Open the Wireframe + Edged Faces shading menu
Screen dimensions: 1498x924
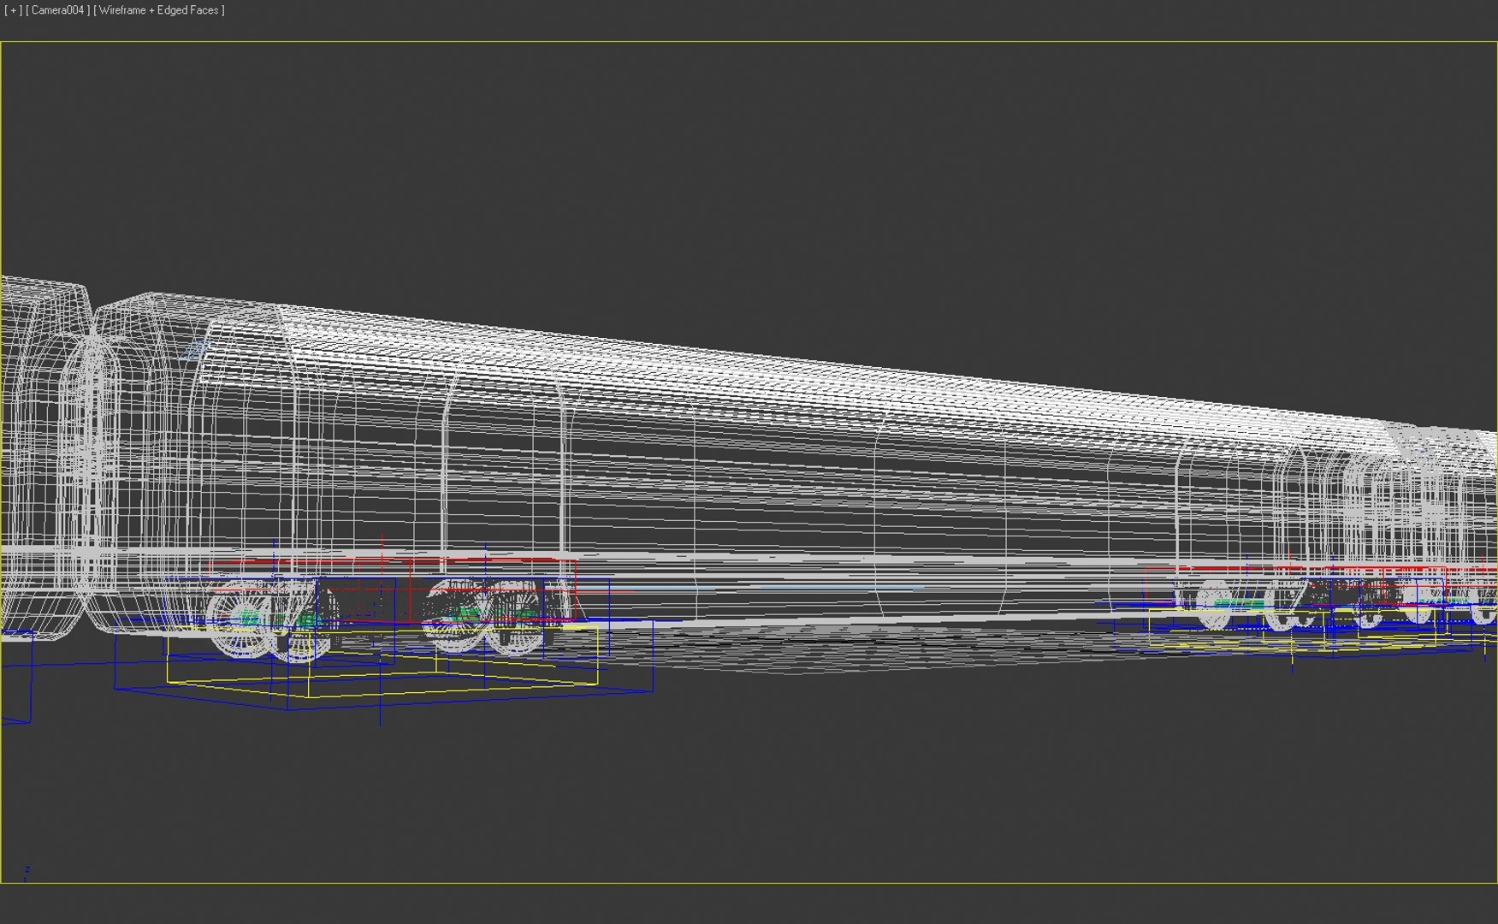[159, 10]
